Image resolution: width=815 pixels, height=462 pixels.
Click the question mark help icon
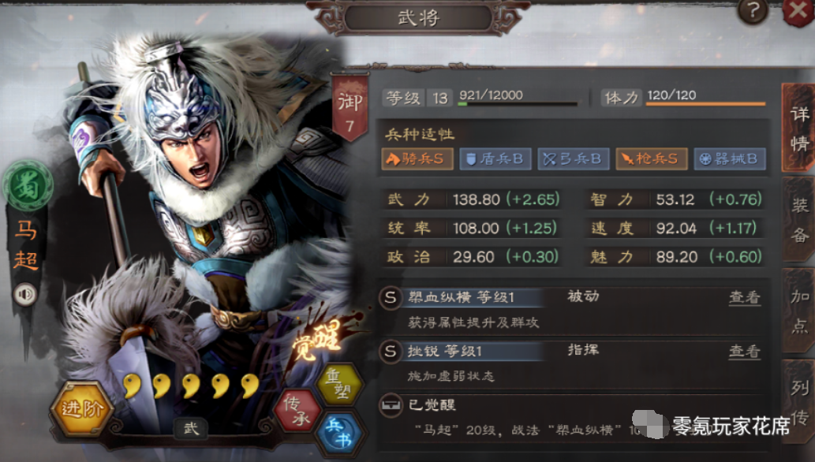(x=752, y=10)
